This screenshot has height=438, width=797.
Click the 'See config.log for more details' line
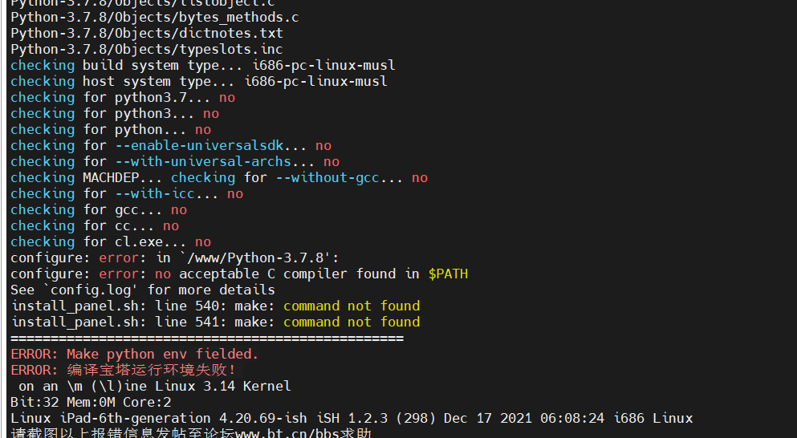pyautogui.click(x=143, y=290)
